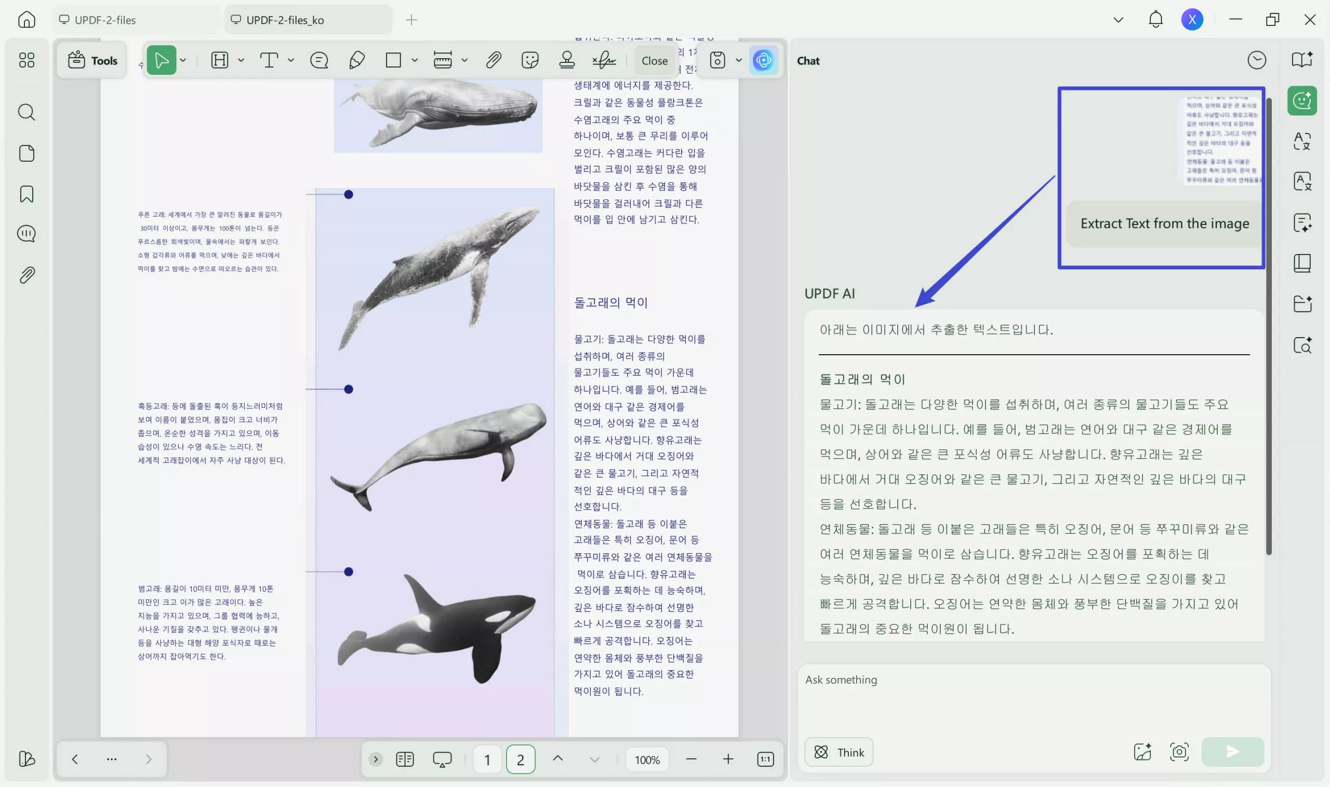The width and height of the screenshot is (1330, 787).
Task: Open the search panel in left sidebar
Action: pos(26,112)
